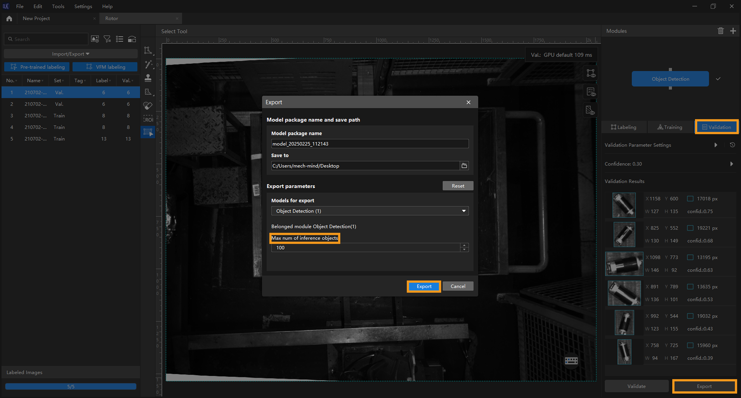Open the File menu
The width and height of the screenshot is (741, 398).
[x=20, y=6]
